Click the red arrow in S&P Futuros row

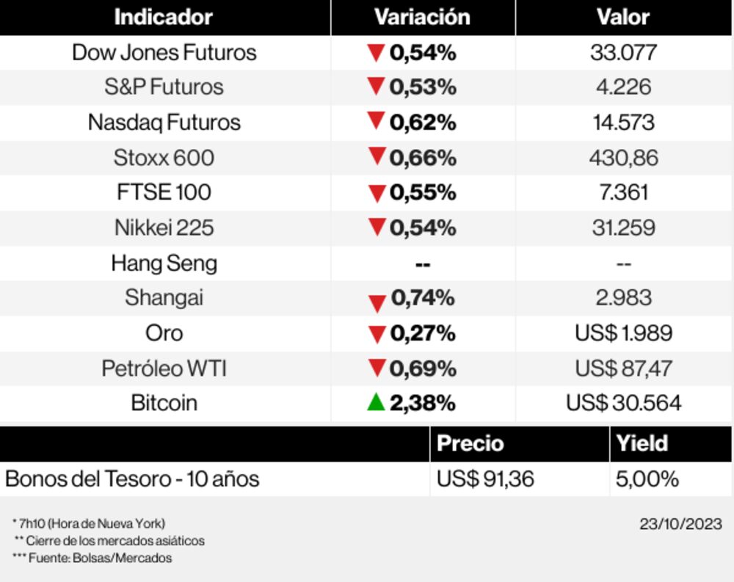377,87
